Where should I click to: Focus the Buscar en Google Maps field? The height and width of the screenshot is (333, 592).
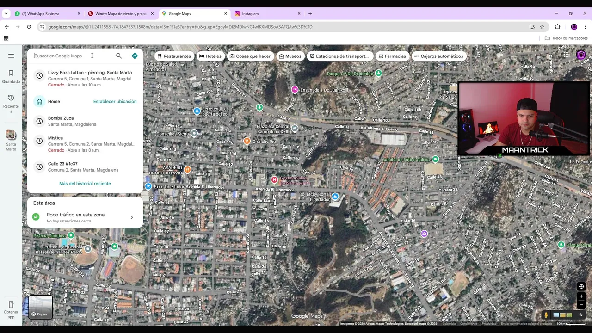[x=72, y=56]
